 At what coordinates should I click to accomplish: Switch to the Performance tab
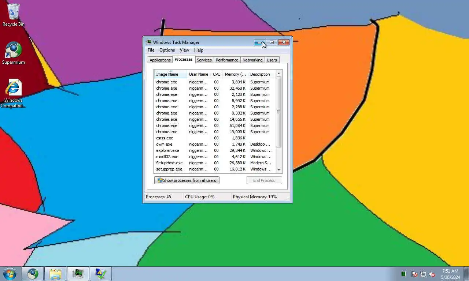(227, 60)
